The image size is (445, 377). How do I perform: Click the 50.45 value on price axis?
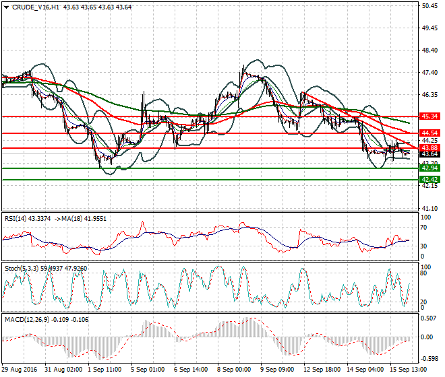click(x=429, y=6)
